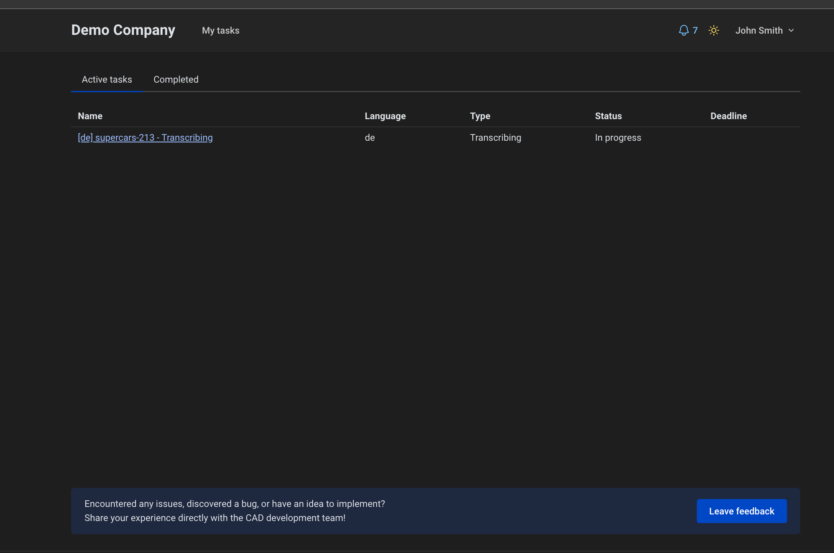Screen dimensions: 834x553
Task: Click the Type column header
Action: 480,116
